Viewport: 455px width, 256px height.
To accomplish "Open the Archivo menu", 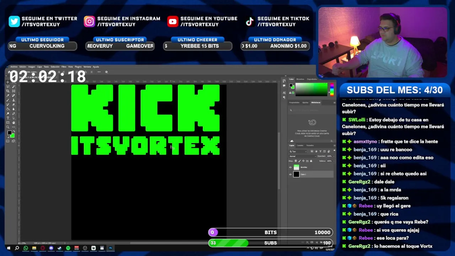I will [14, 66].
